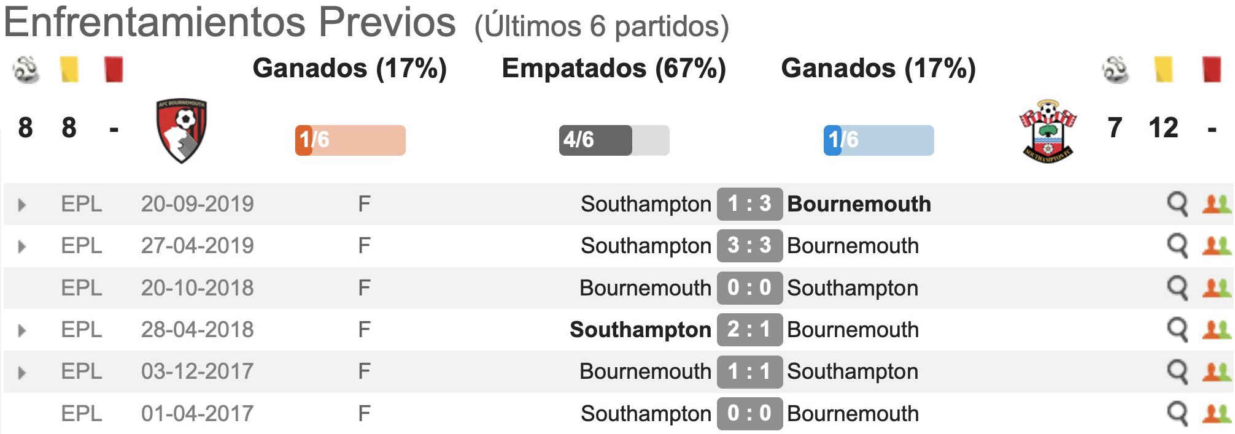Expand the 27-04-2019 match row arrow
The width and height of the screenshot is (1235, 434).
[x=22, y=247]
